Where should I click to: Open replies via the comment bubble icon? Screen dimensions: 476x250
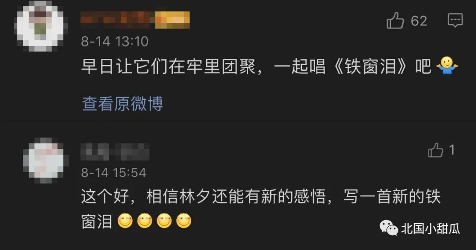pyautogui.click(x=455, y=20)
